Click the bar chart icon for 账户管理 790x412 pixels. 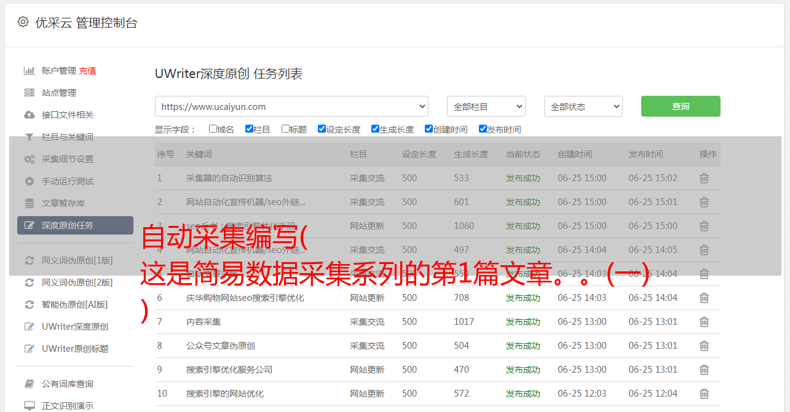(29, 71)
